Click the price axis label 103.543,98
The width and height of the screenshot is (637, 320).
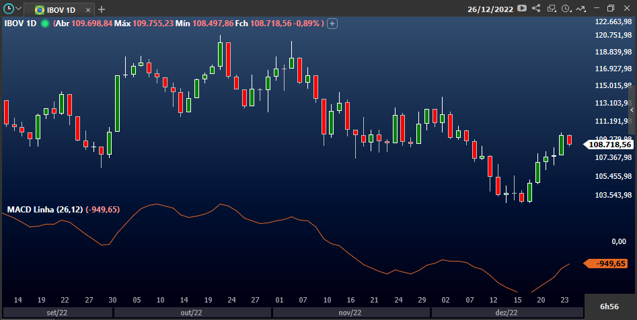(613, 195)
